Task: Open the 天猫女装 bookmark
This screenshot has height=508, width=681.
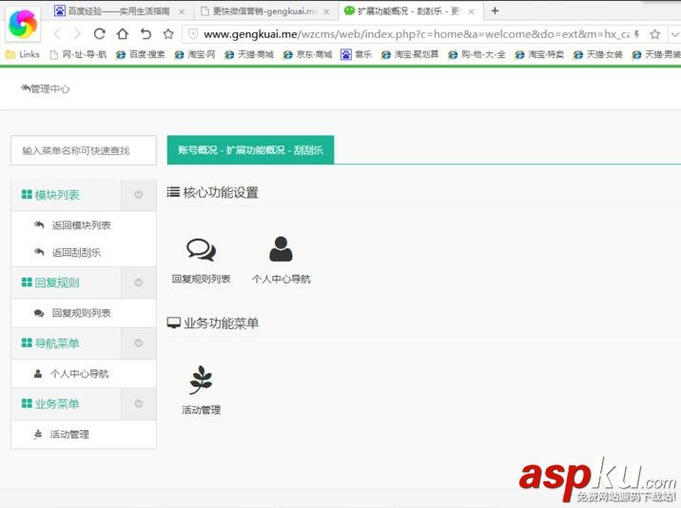Action: point(597,54)
